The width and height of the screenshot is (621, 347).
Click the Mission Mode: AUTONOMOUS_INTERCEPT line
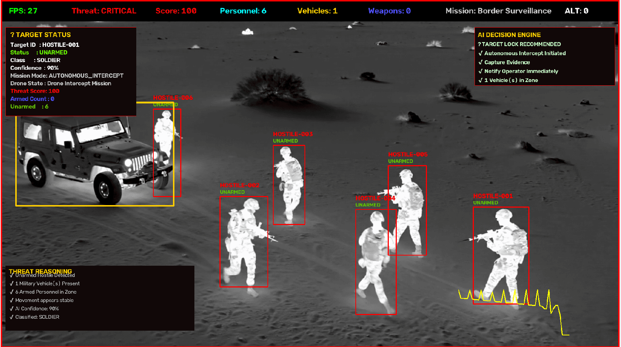coord(67,75)
